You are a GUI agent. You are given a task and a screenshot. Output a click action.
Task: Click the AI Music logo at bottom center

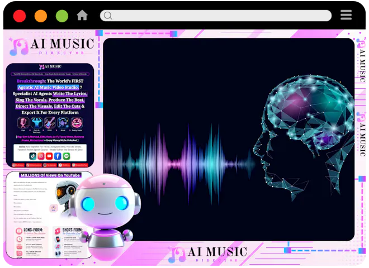pos(207,254)
